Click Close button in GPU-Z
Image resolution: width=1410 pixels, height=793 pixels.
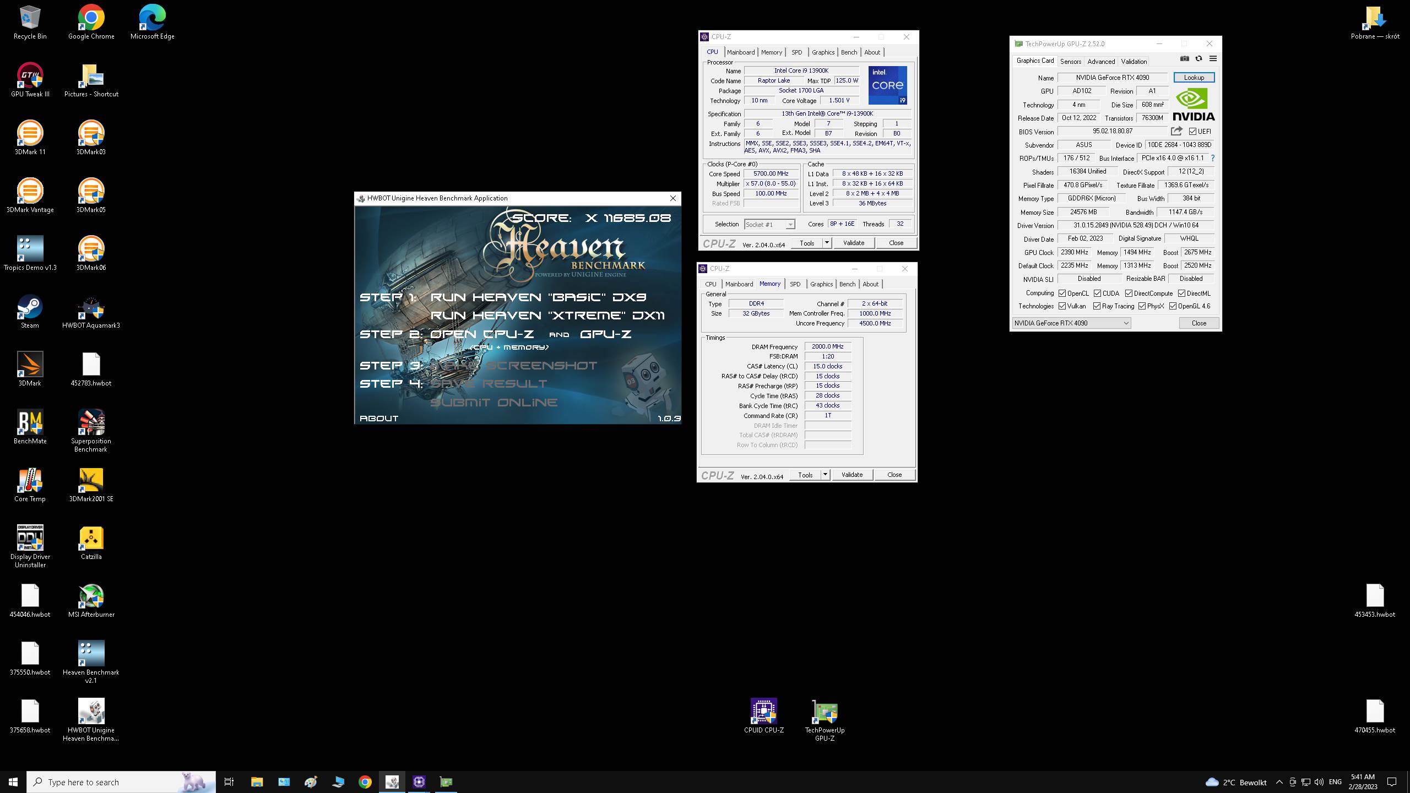1198,323
